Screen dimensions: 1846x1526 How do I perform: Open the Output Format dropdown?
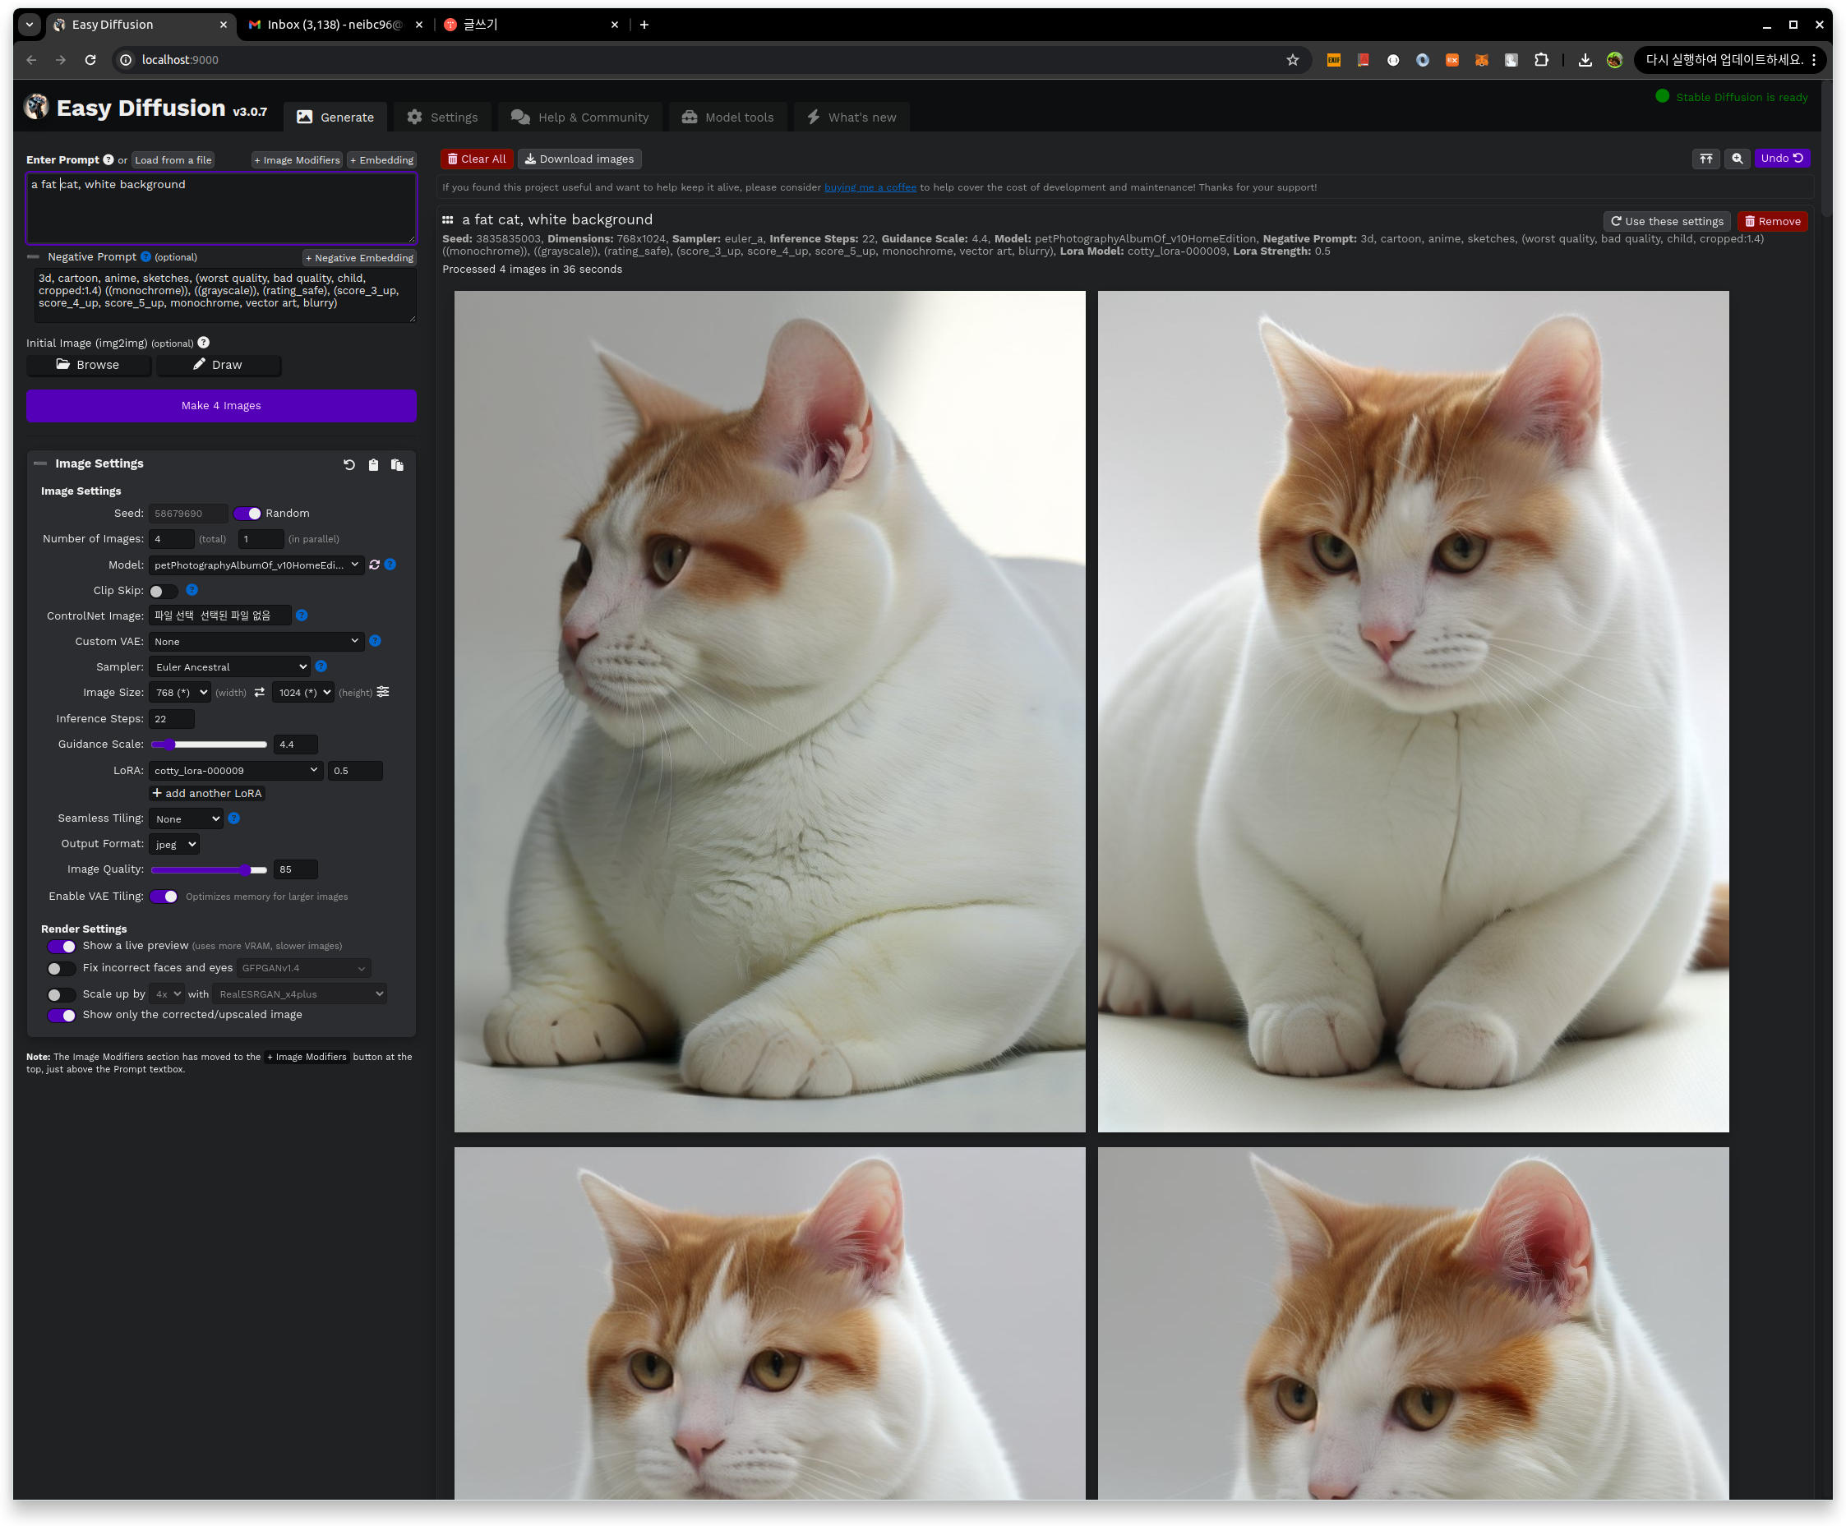[174, 844]
